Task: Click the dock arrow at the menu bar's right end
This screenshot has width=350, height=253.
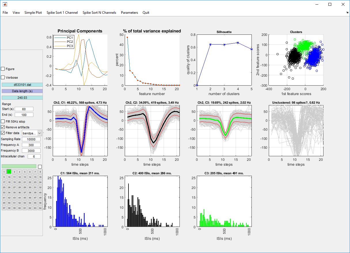Action: [x=347, y=13]
